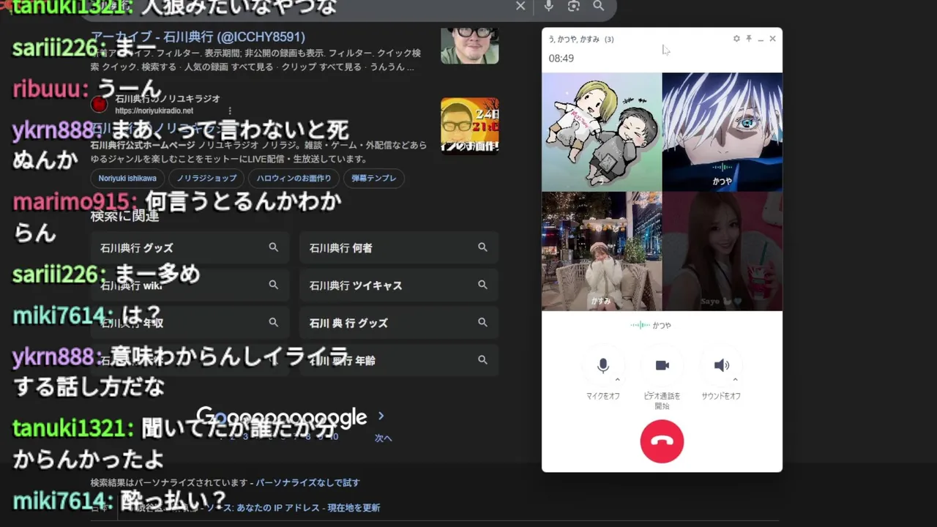Start a video call with the camera button

click(x=662, y=365)
